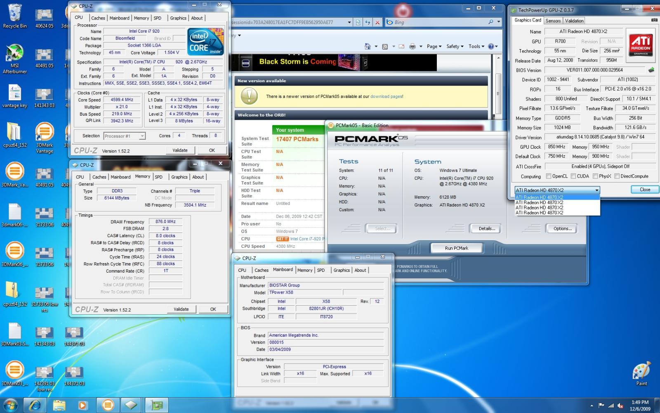Switch to Sensors tab in GPU-Z
This screenshot has width=660, height=413.
pos(553,21)
